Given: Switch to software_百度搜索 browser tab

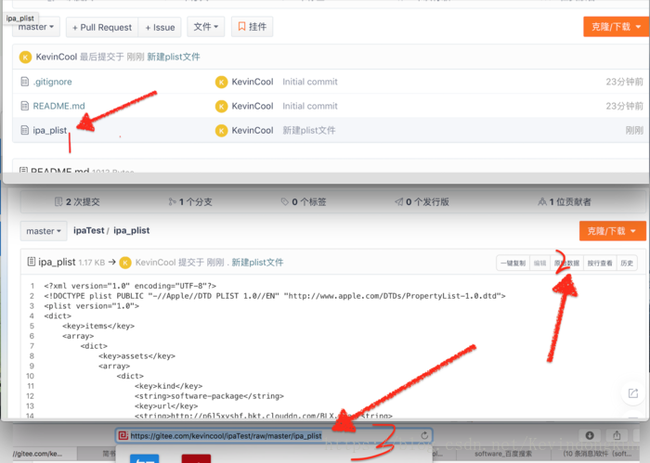Looking at the screenshot, I should [x=503, y=454].
